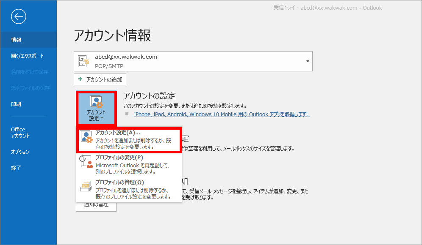Click the アカウントの追加 button
422x245 pixels.
coord(100,79)
